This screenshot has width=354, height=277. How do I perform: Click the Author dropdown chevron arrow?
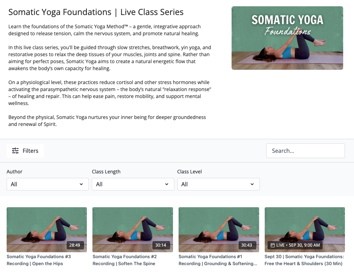(x=81, y=184)
